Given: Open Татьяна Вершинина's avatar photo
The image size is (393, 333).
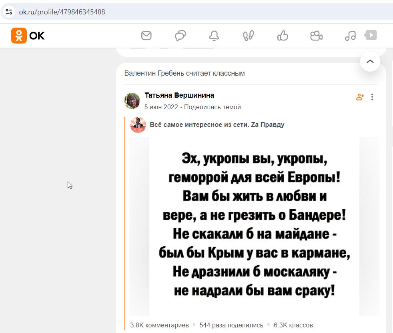Looking at the screenshot, I should pyautogui.click(x=132, y=100).
